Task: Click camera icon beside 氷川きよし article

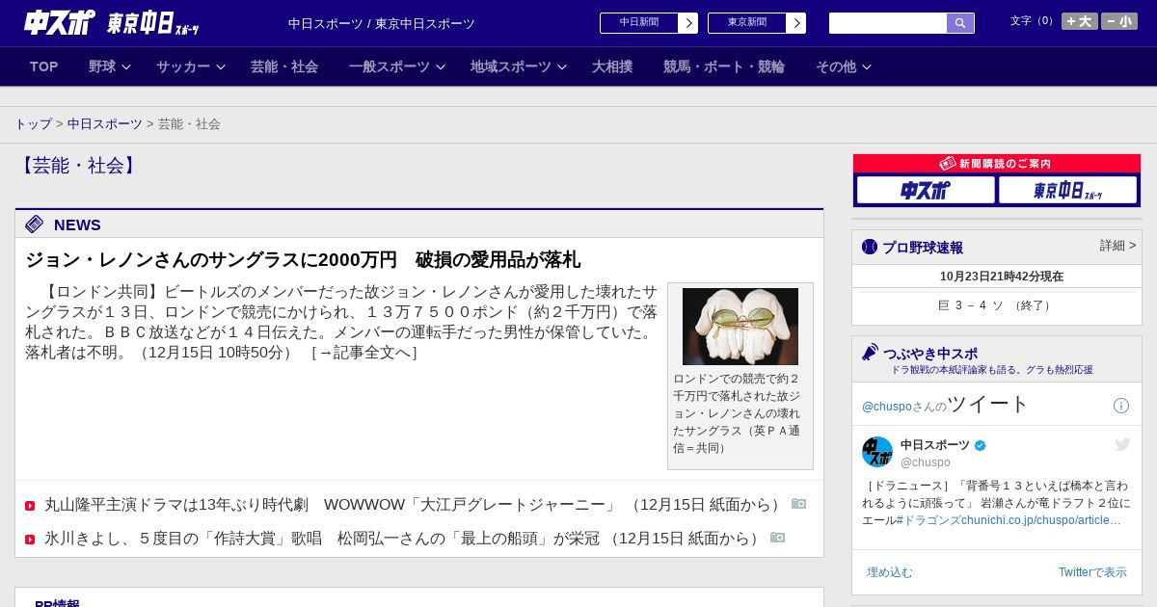Action: pyautogui.click(x=778, y=538)
